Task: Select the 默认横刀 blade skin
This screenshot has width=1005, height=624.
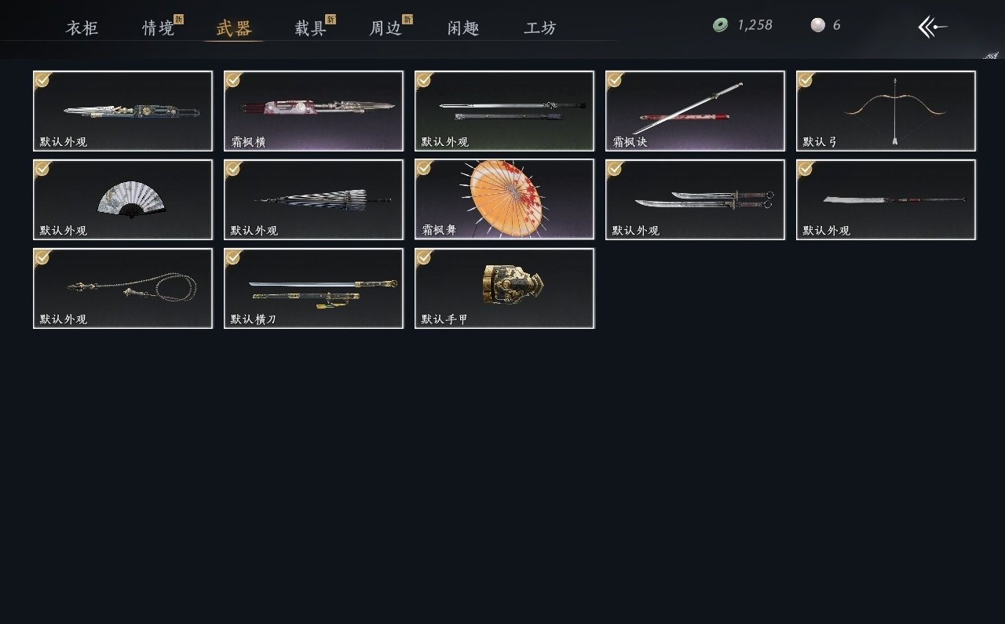Action: (313, 288)
